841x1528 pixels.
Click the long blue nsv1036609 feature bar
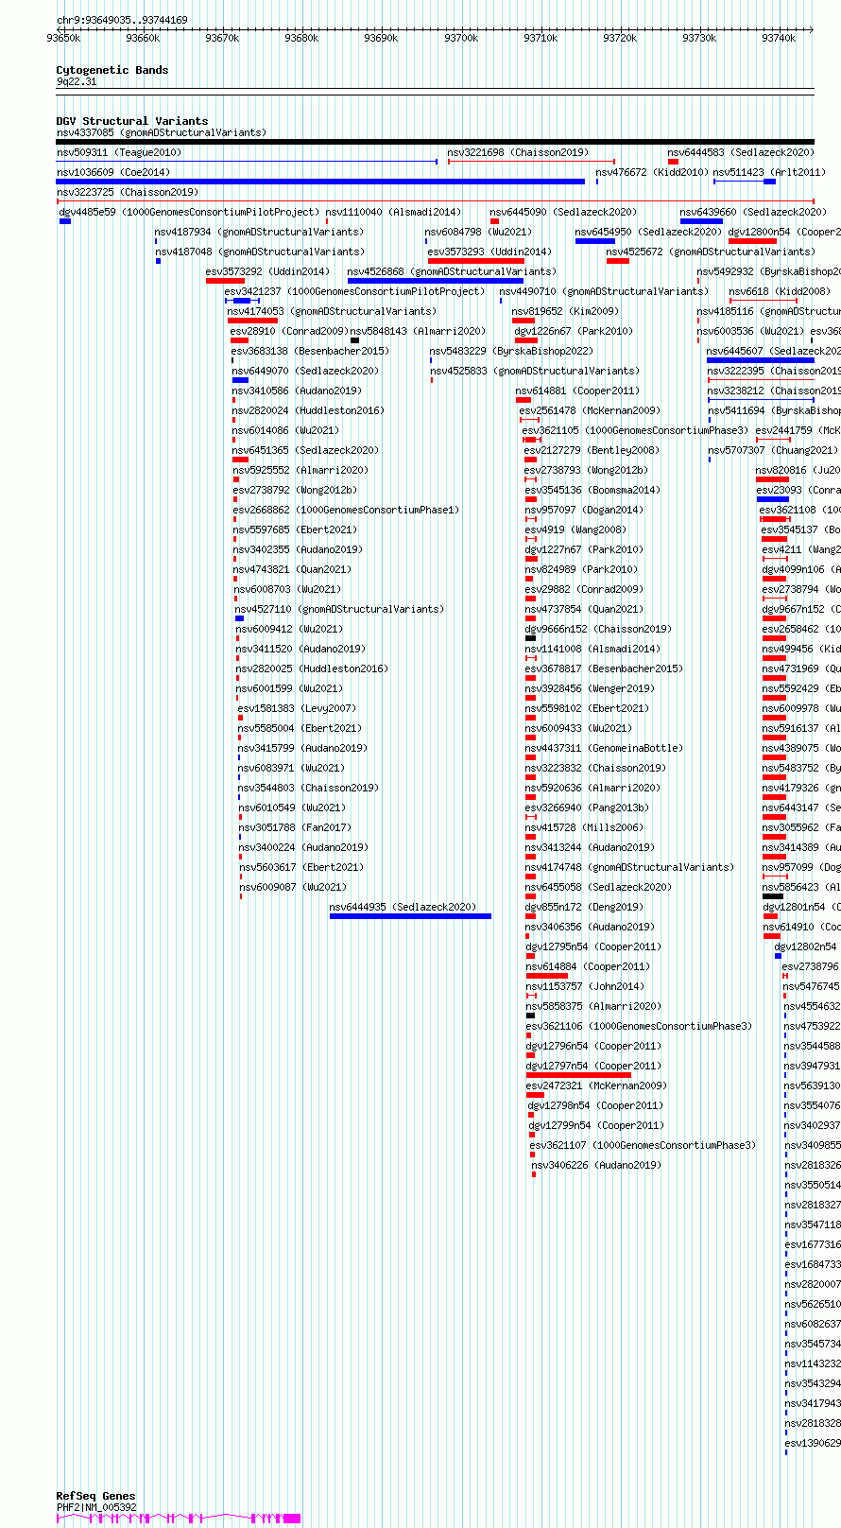coord(320,182)
